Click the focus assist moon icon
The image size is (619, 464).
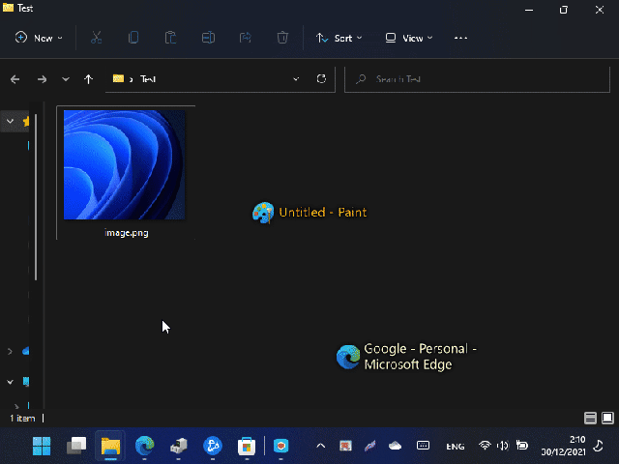point(599,446)
